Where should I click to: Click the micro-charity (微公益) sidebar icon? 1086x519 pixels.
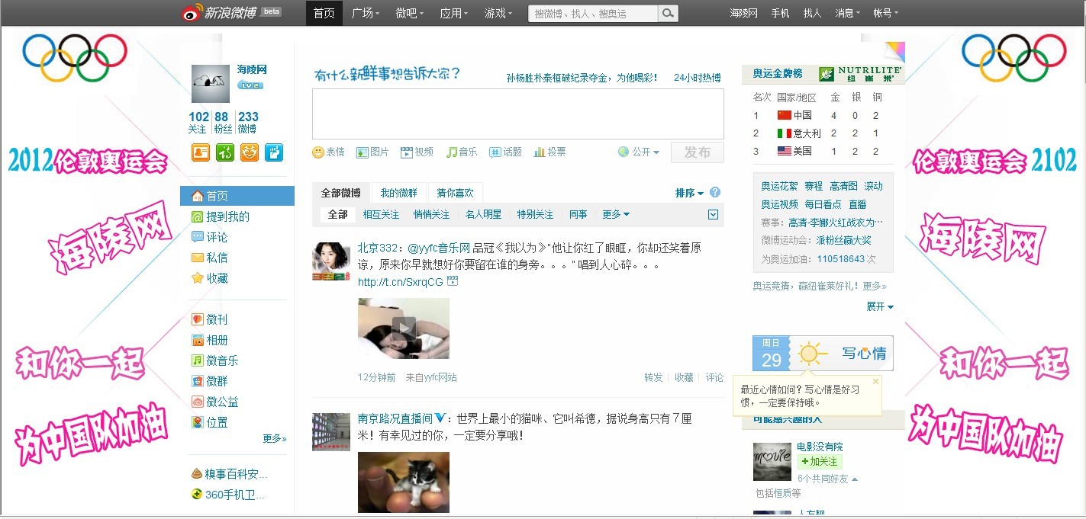pos(198,401)
